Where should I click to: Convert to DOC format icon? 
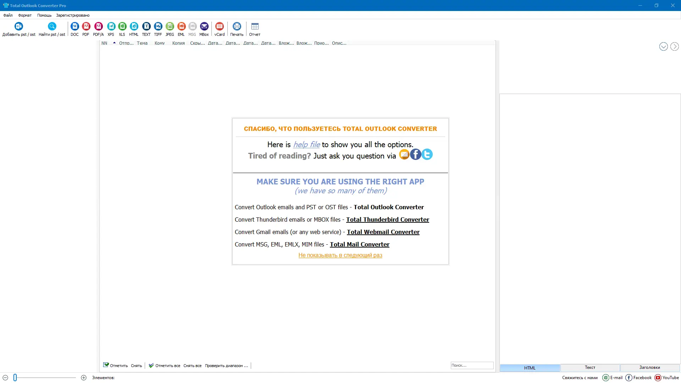coord(74,27)
